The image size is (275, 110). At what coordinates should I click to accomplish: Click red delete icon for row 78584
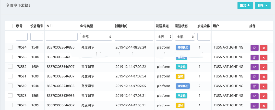click(264, 48)
